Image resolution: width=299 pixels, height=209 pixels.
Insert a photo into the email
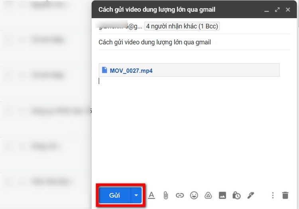[x=222, y=195]
